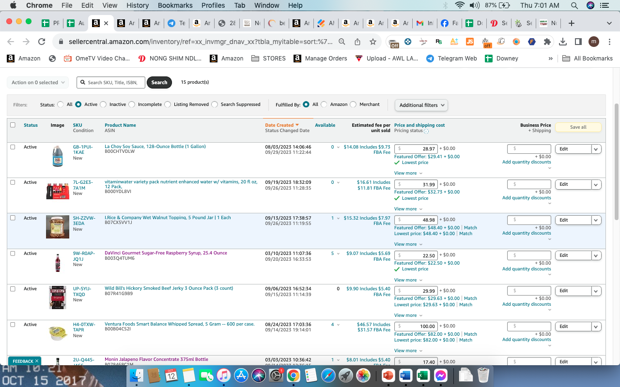Screen dimensions: 620x387
Task: Launch Music from the Dock
Action: click(x=223, y=375)
